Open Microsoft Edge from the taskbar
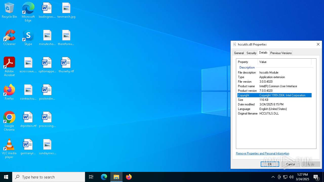This screenshot has height=182, width=324. coord(104,177)
